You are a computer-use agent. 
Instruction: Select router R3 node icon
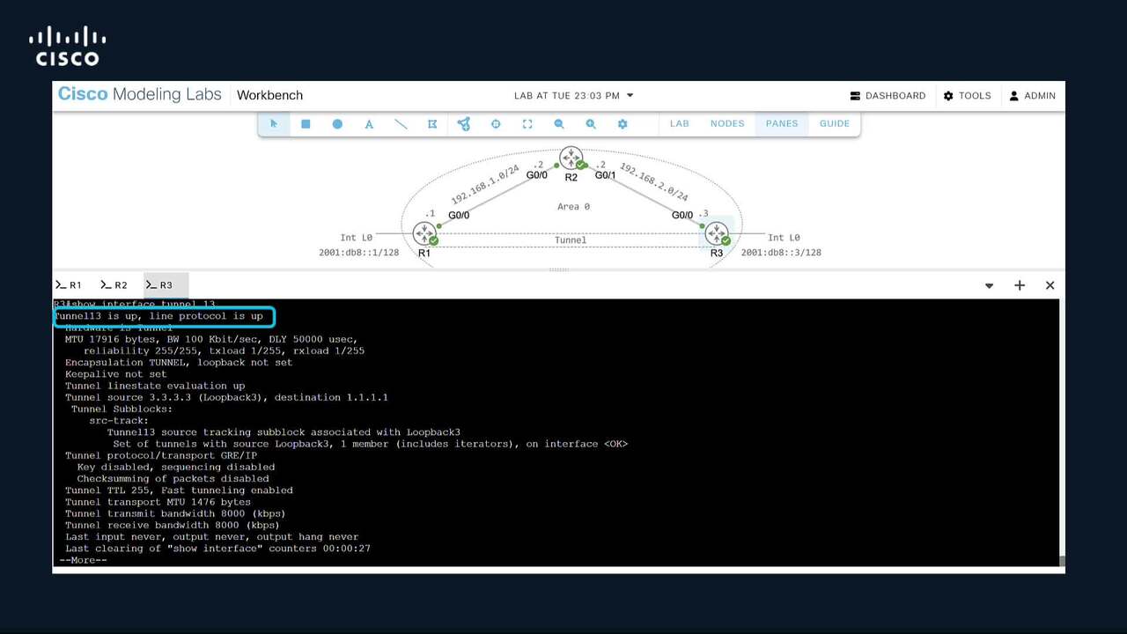click(717, 234)
